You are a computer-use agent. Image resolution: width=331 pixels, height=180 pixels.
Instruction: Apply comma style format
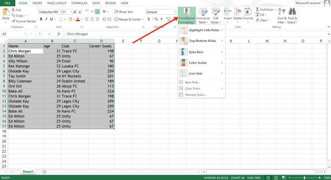tap(162, 19)
